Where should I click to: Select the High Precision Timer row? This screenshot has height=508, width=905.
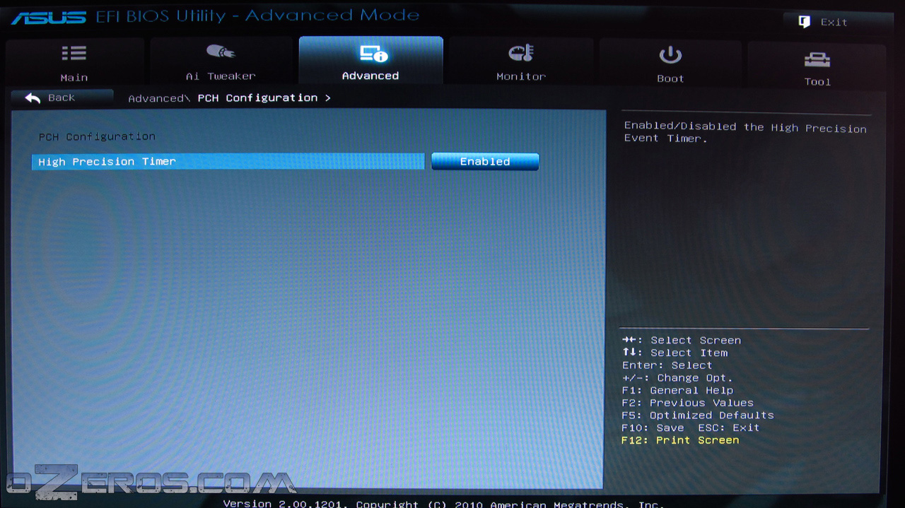click(x=228, y=162)
